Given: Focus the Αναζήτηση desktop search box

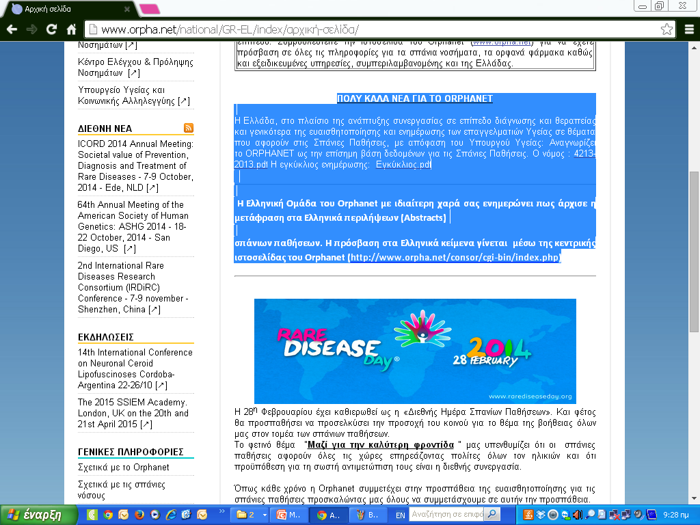Looking at the screenshot, I should [x=447, y=514].
